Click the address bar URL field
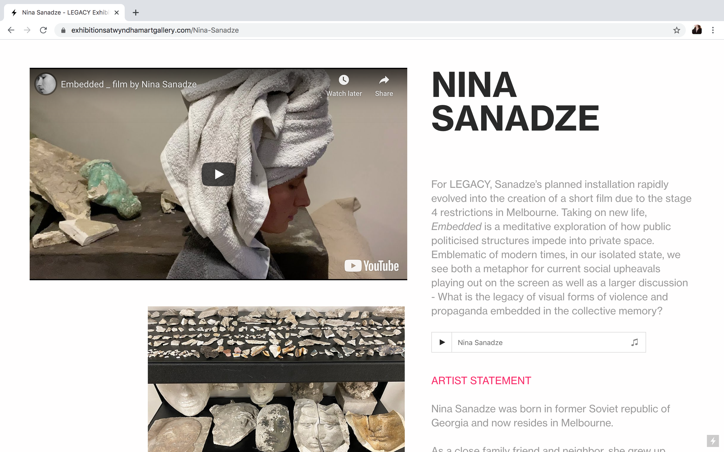This screenshot has width=724, height=452. (370, 30)
